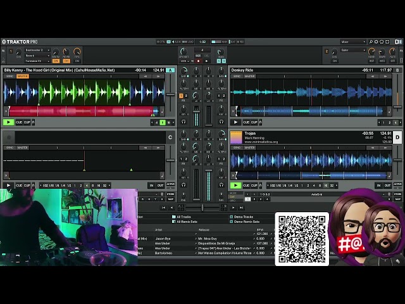
Task: Set Deck D as MASTER
Action: click(x=249, y=148)
